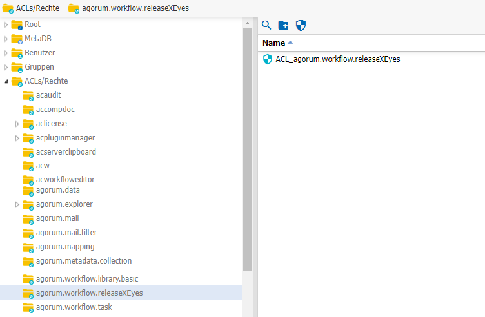Click the shield ACL icon in toolbar
Image resolution: width=485 pixels, height=317 pixels.
pyautogui.click(x=301, y=25)
